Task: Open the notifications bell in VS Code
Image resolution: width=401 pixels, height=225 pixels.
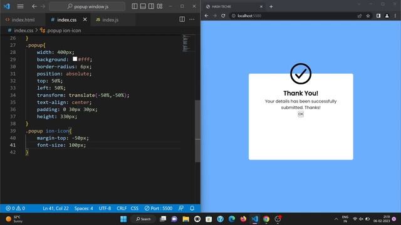Action: click(x=192, y=208)
